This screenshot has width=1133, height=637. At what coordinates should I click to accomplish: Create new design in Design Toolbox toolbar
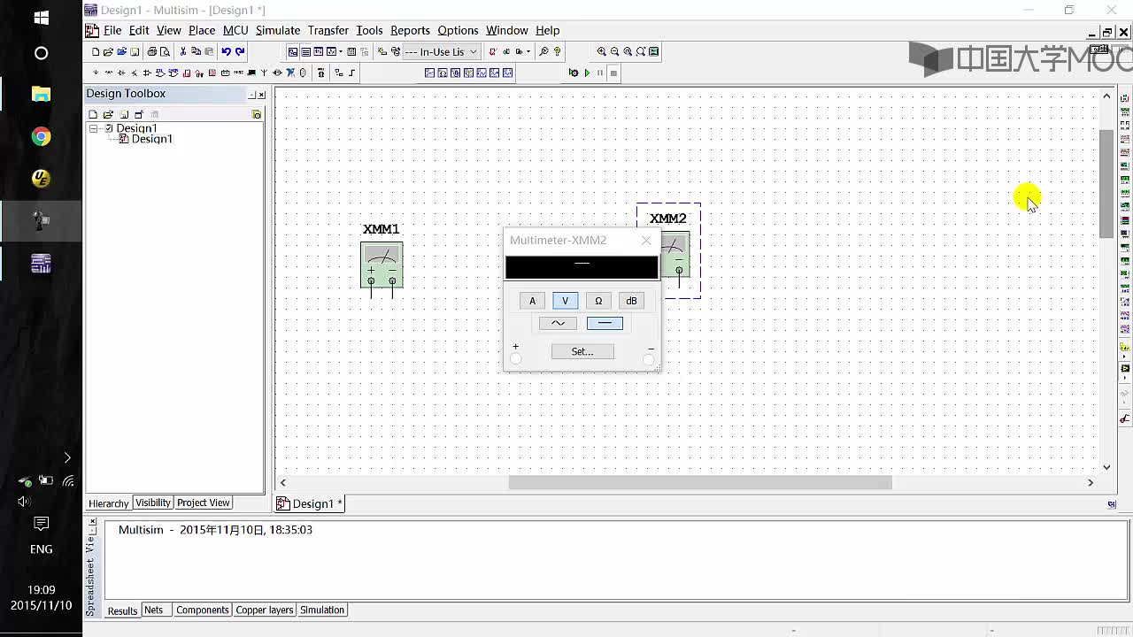tap(93, 114)
